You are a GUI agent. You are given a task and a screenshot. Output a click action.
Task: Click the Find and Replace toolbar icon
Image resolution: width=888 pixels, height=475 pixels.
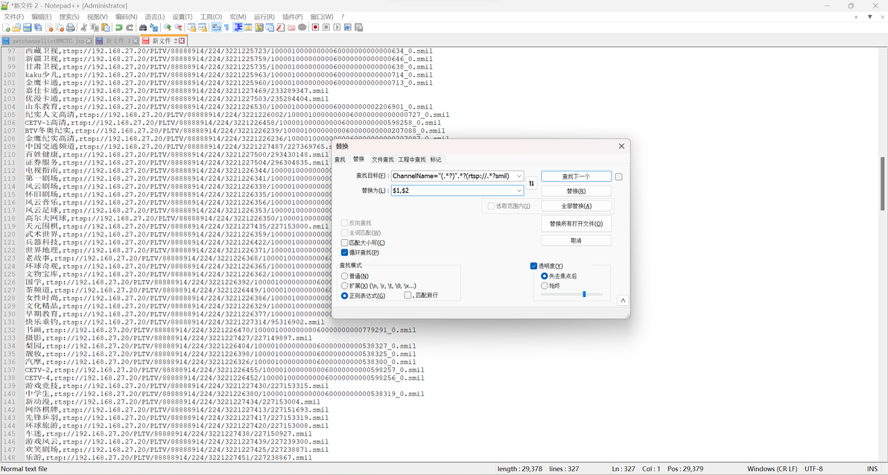click(154, 28)
